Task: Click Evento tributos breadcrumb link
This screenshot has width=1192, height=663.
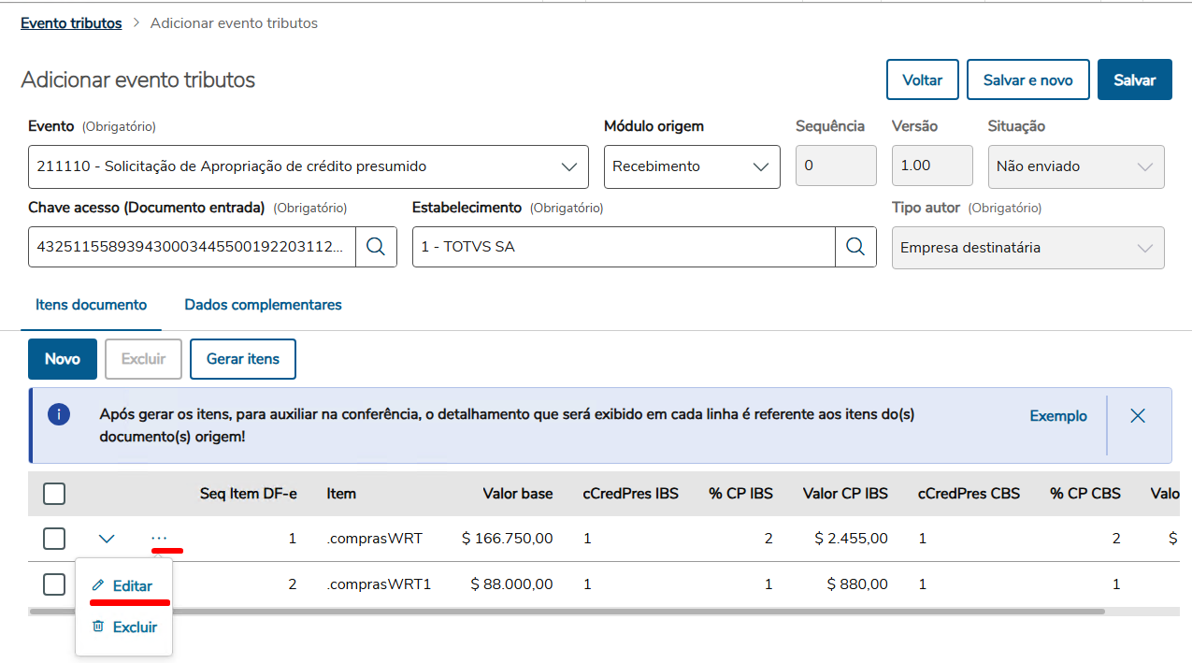Action: click(x=71, y=23)
